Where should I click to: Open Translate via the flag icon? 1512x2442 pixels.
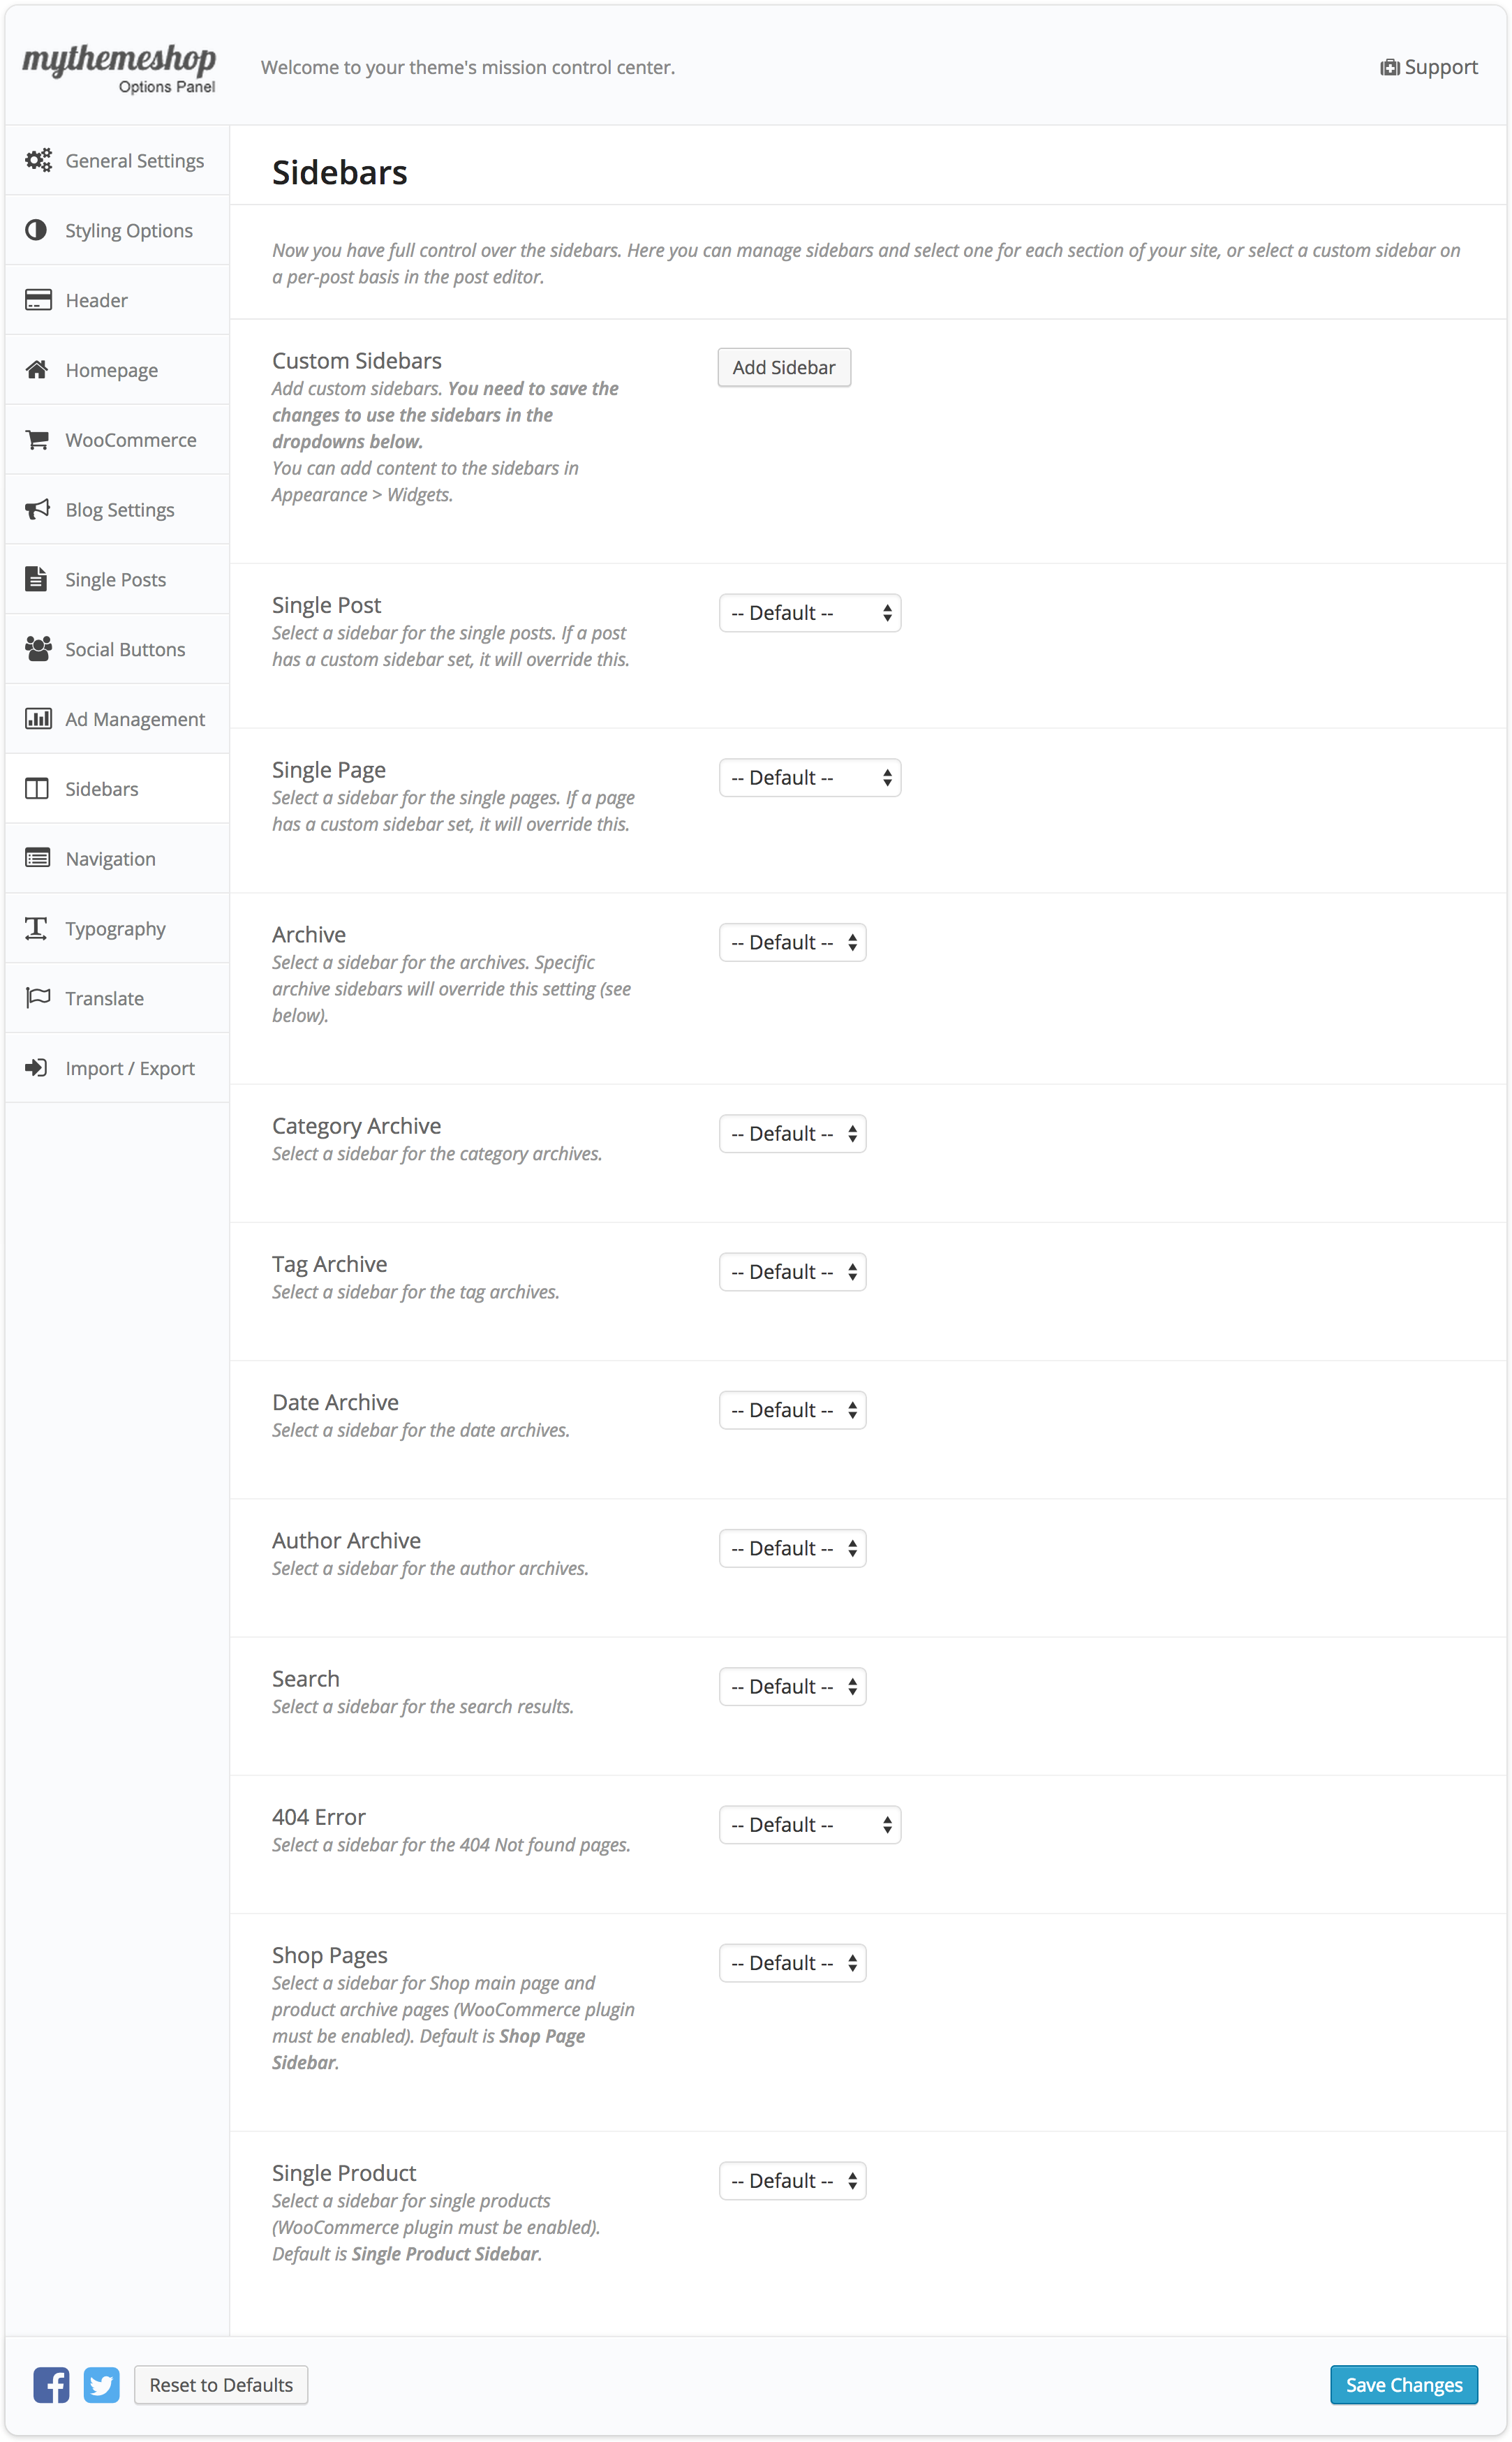pyautogui.click(x=36, y=997)
